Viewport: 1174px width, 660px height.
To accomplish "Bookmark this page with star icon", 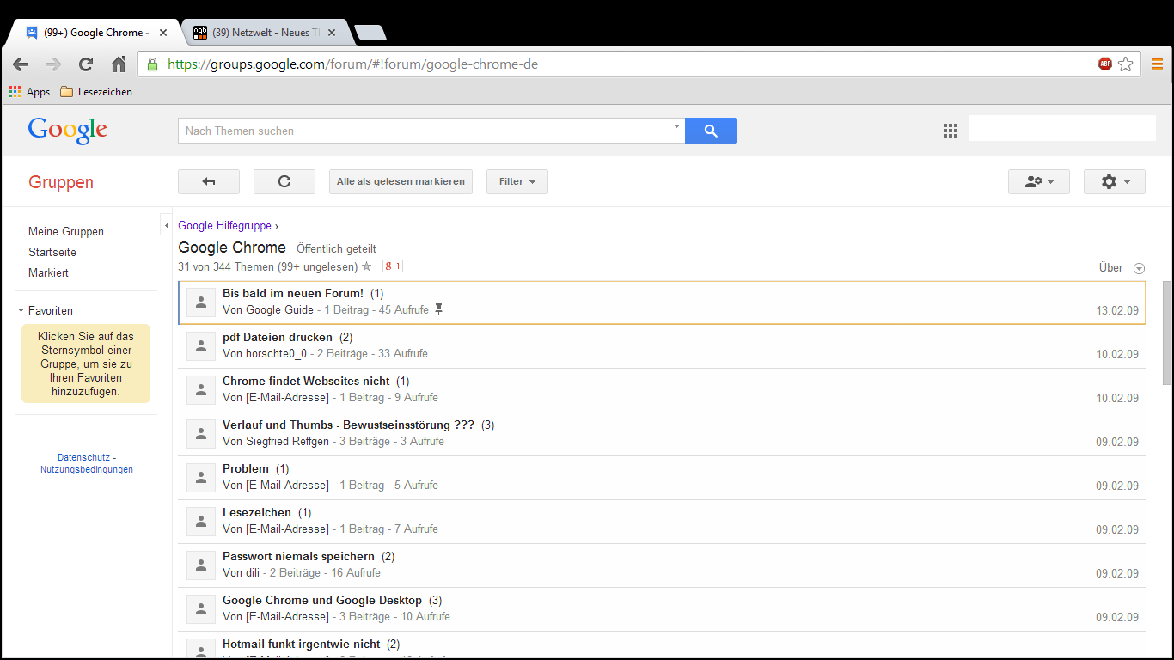I will [x=1126, y=64].
